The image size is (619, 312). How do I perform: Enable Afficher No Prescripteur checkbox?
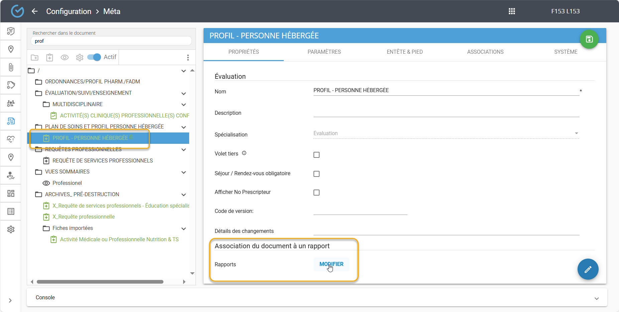tap(316, 193)
